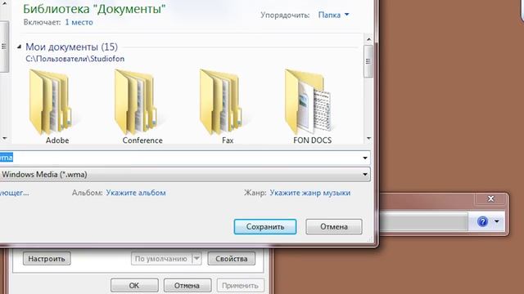Click the file list scrollbar thumb
Image resolution: width=524 pixels, height=294 pixels.
[368, 61]
